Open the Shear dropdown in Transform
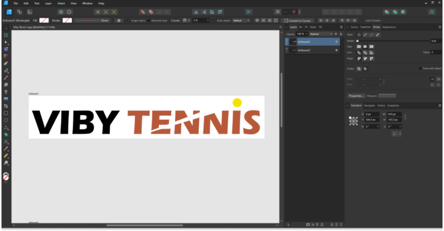 400,127
